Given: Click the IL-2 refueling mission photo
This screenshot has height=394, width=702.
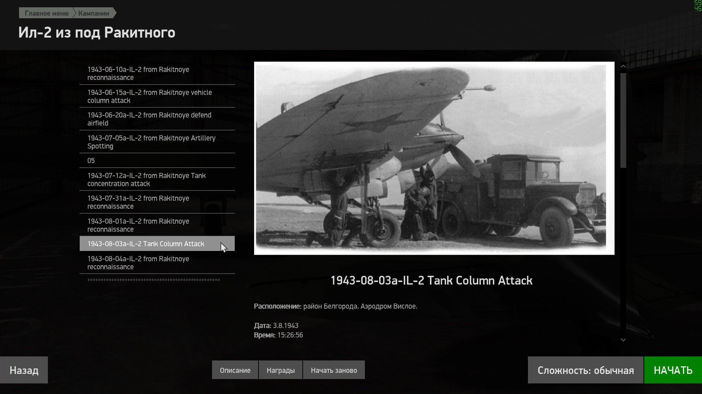Looking at the screenshot, I should (434, 158).
